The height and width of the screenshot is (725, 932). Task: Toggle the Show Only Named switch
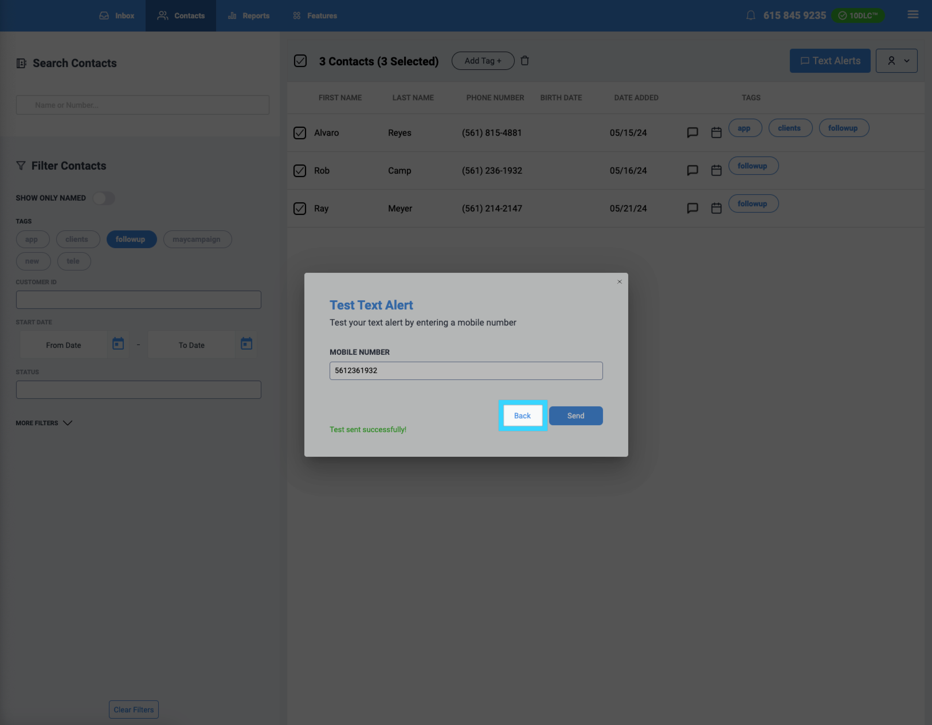(104, 198)
